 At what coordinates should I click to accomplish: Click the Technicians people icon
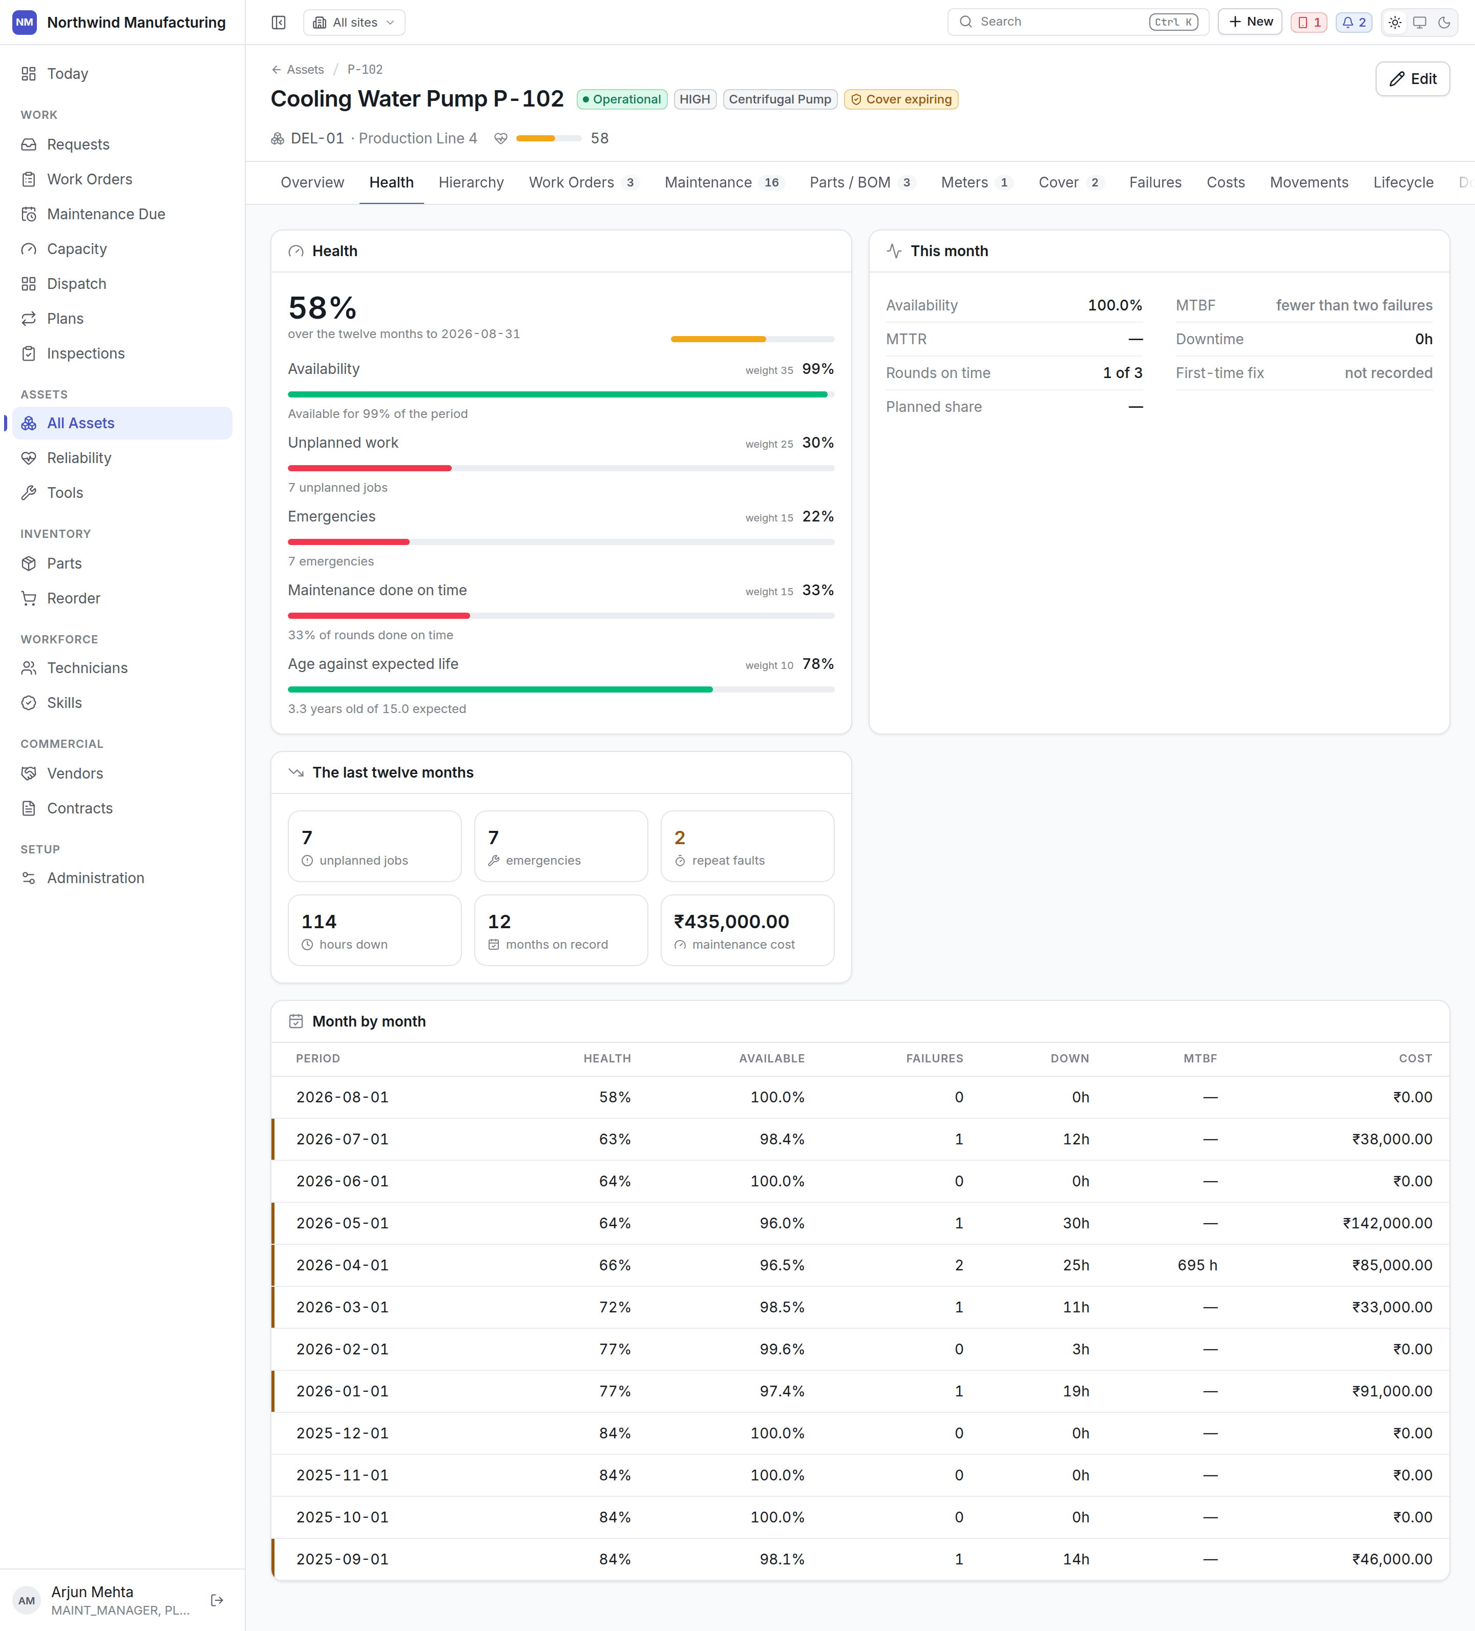pos(29,667)
